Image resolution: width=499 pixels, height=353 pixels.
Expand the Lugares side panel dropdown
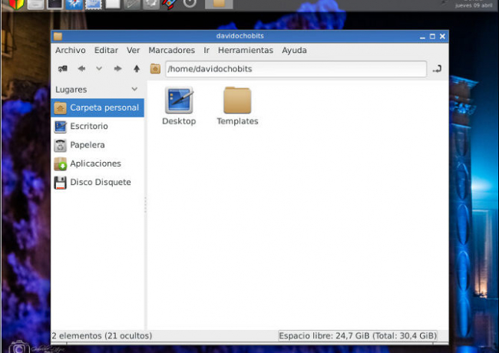pos(135,90)
